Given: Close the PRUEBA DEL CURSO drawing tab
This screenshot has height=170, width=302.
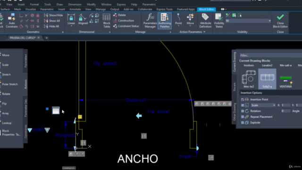Looking at the screenshot, I should [39, 38].
